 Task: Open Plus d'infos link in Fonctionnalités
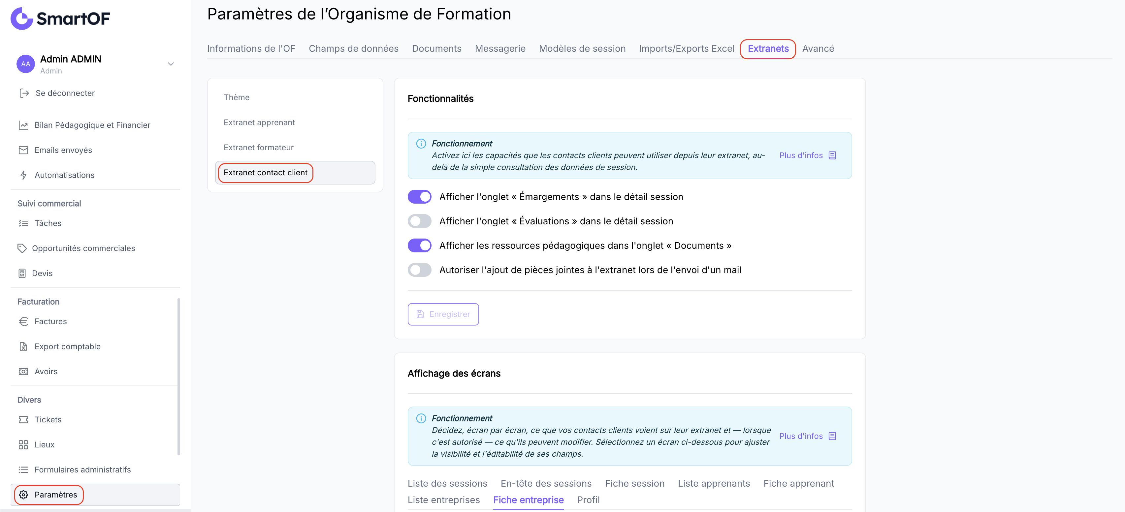800,155
